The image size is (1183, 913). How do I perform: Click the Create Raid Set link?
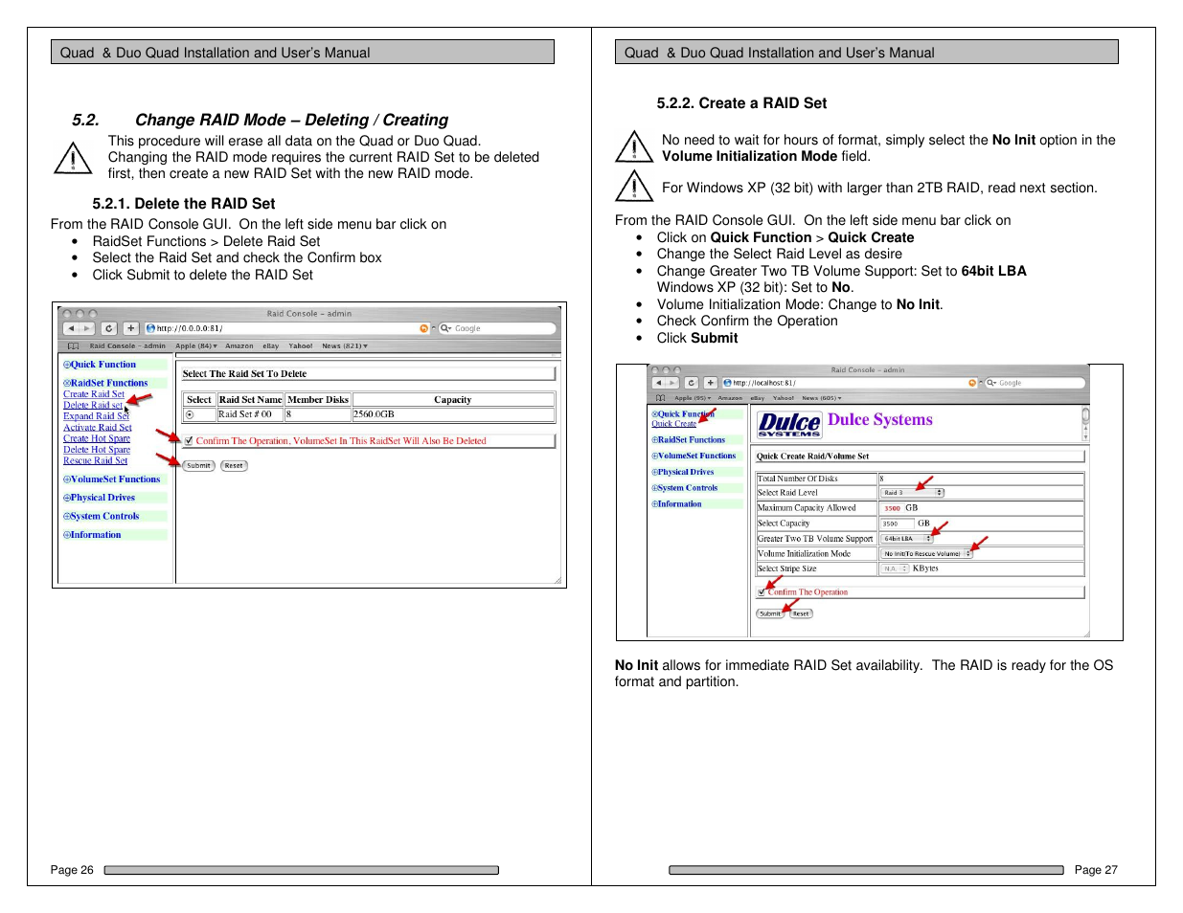tap(94, 394)
